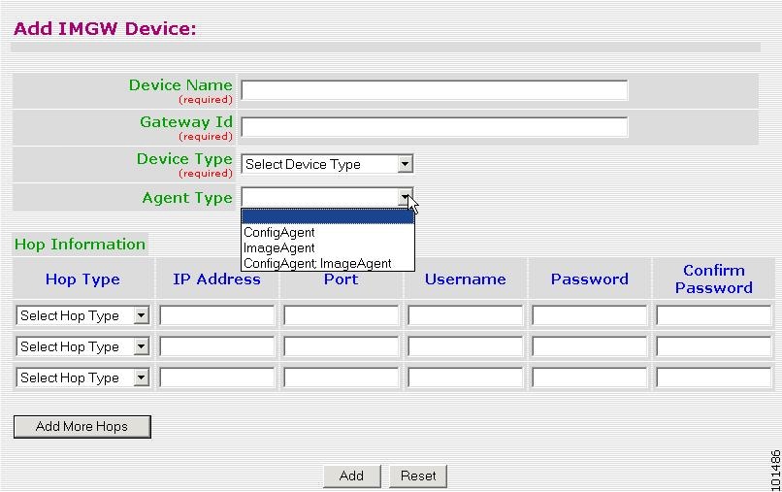This screenshot has height=492, width=782.
Task: Click the Confirm Password column header
Action: pyautogui.click(x=714, y=279)
